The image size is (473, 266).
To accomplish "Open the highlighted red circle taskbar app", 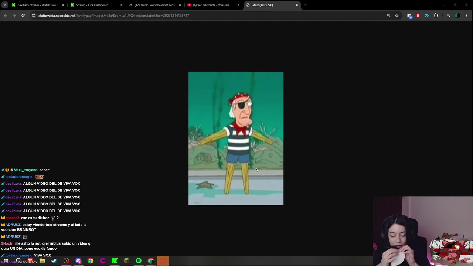I will [163, 261].
